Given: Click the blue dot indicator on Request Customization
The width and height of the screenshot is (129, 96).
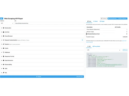Looking at the screenshot, I should (82, 40).
